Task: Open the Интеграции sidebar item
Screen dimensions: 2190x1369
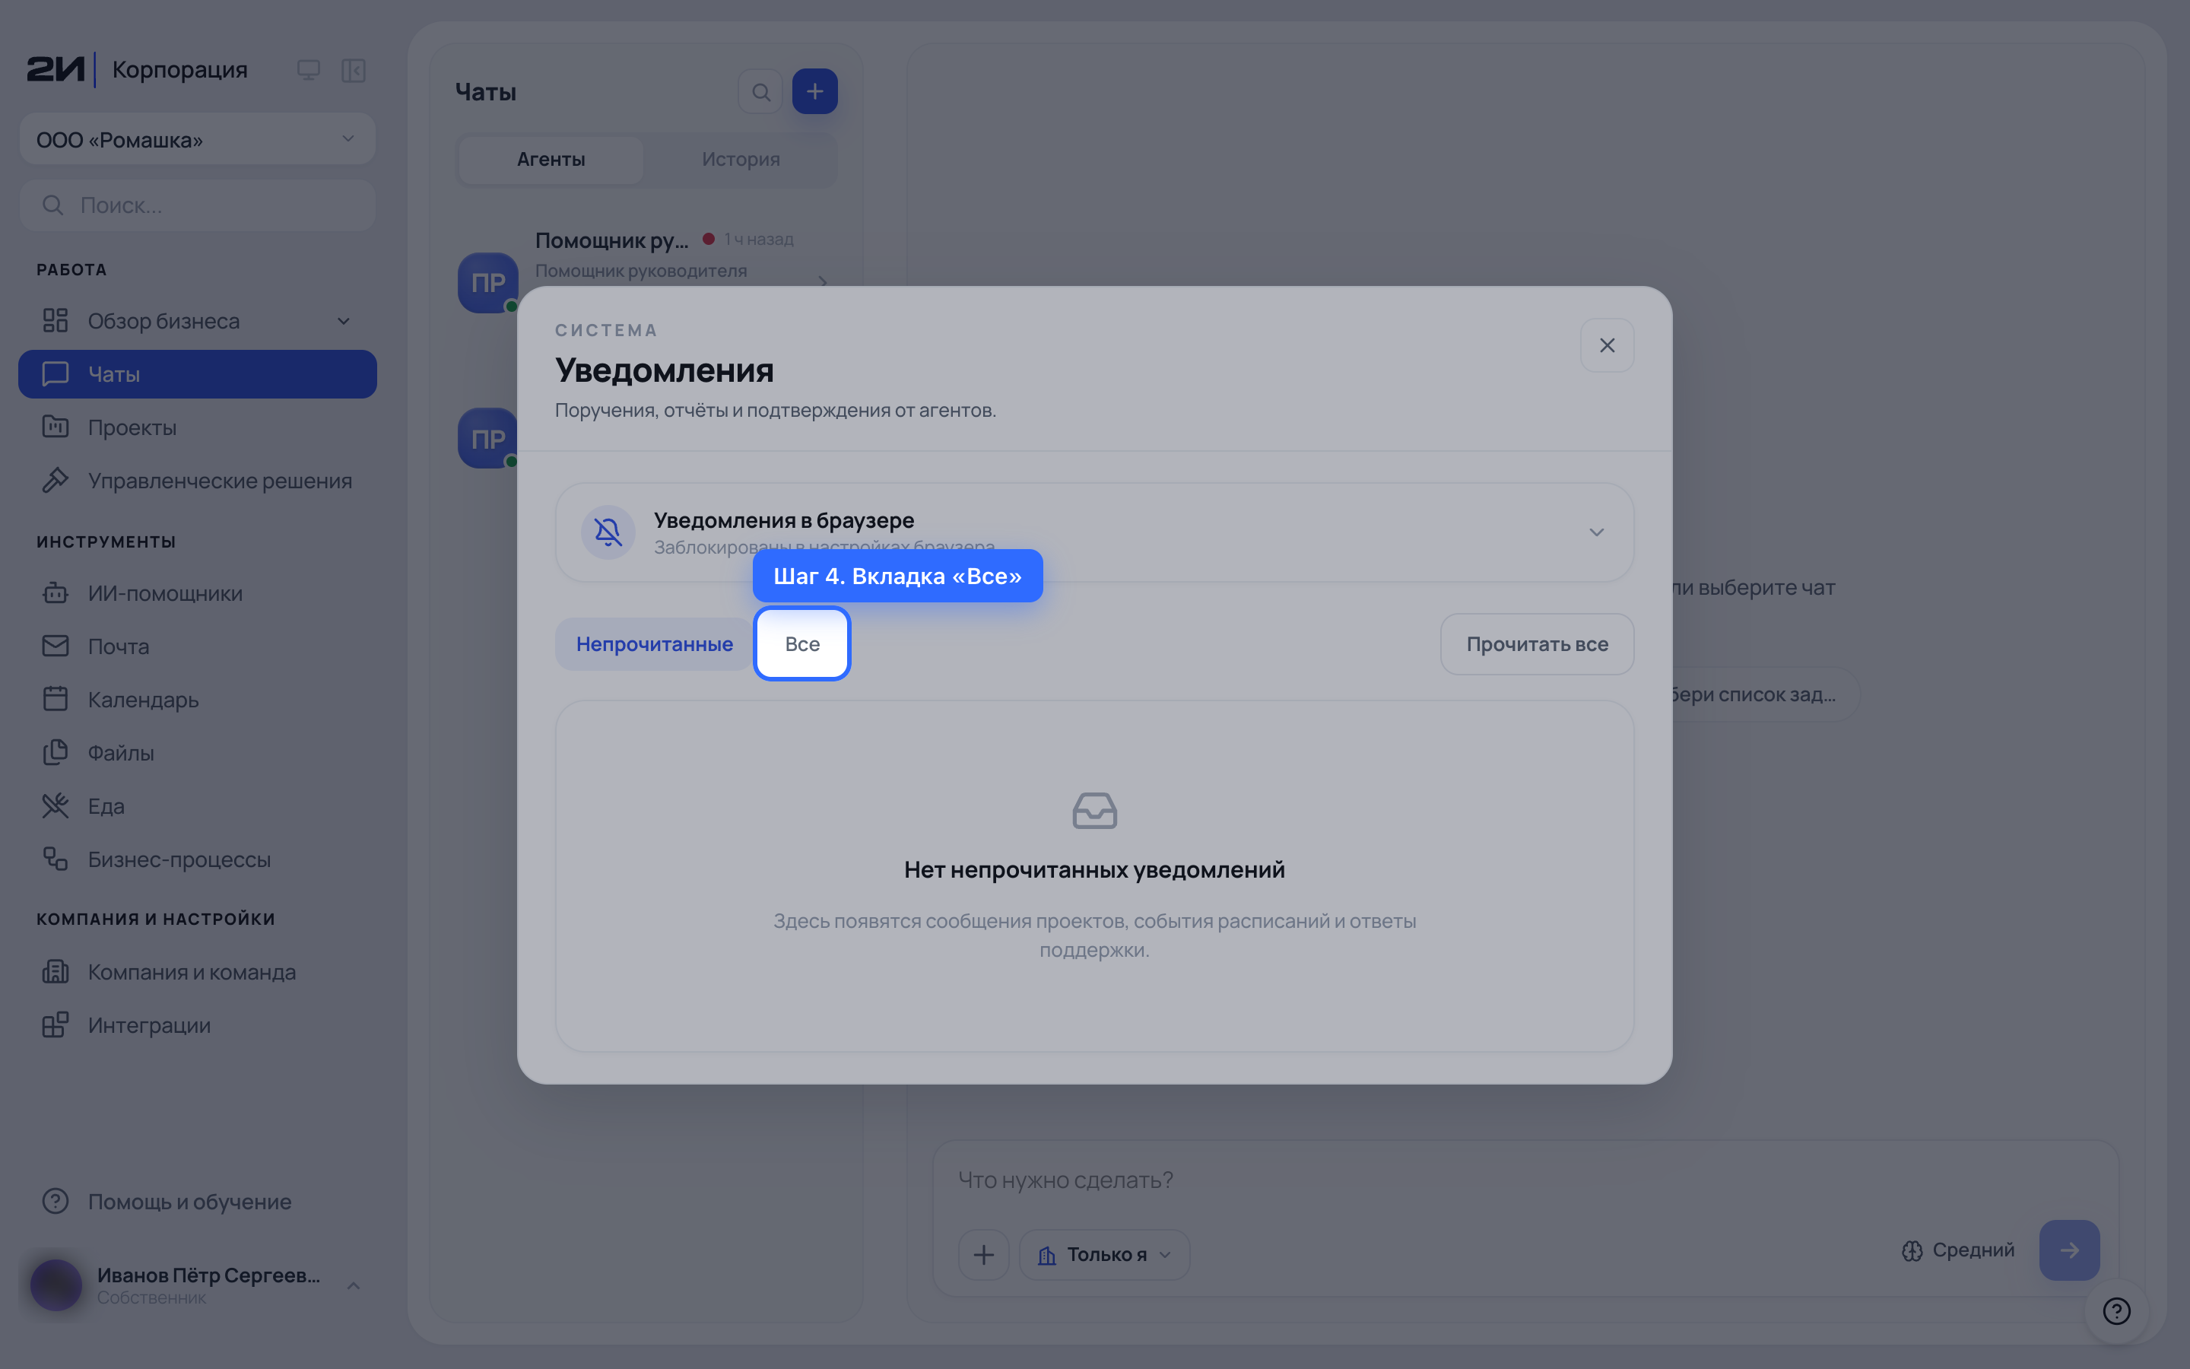Action: 197,1025
